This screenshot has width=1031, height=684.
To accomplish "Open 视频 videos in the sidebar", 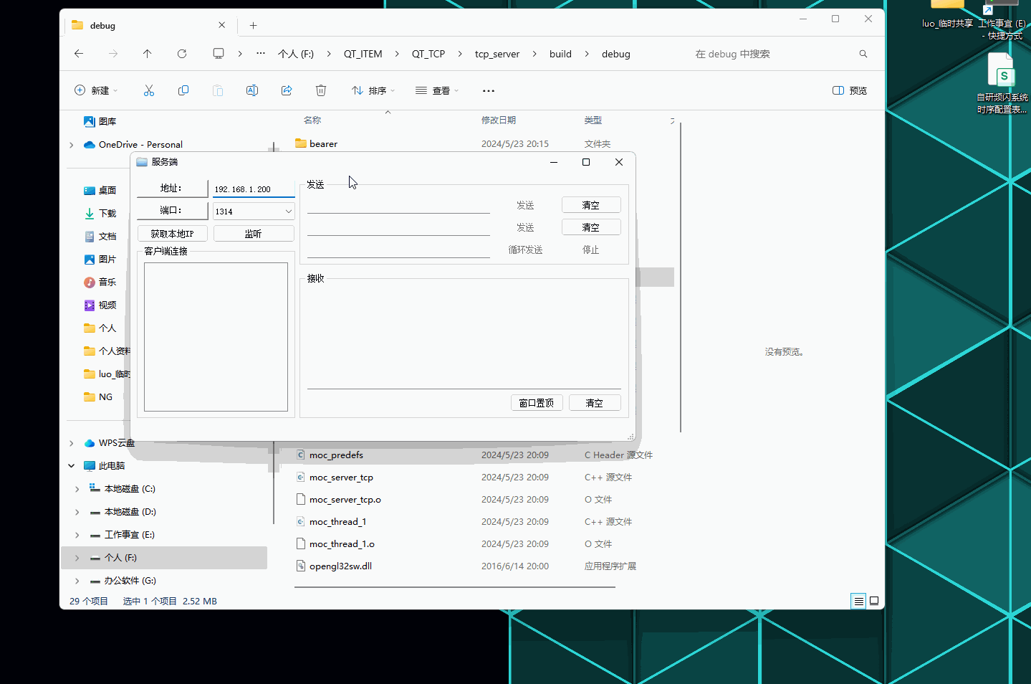I will (x=100, y=305).
